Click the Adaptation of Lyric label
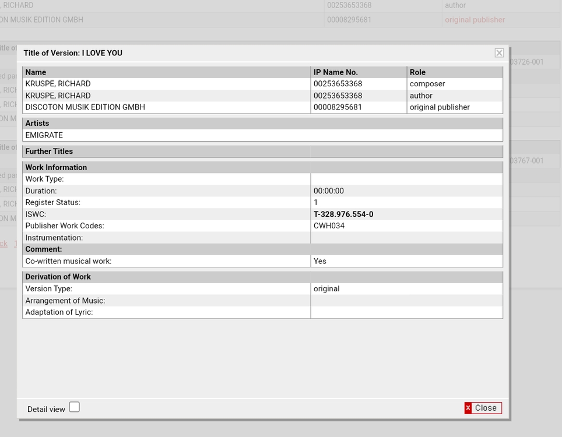 59,312
